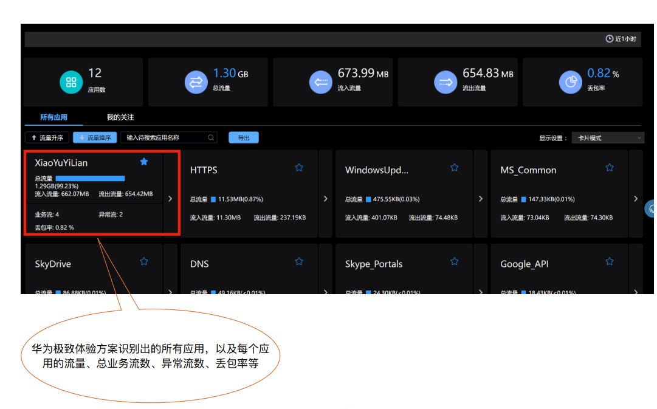The width and height of the screenshot is (657, 409).
Task: Click the 流入流量: 11.30MB HTTPS text
Action: tap(215, 218)
